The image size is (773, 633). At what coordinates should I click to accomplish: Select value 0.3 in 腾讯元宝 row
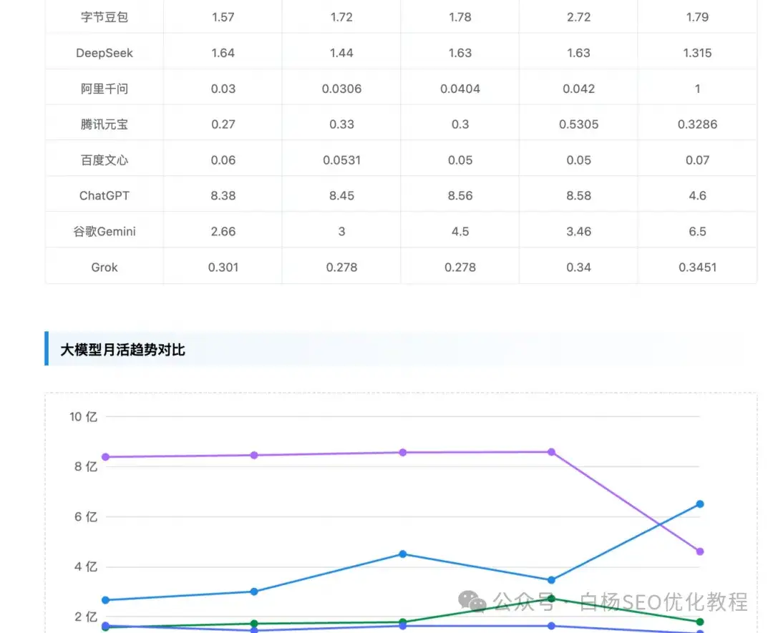[x=460, y=124]
